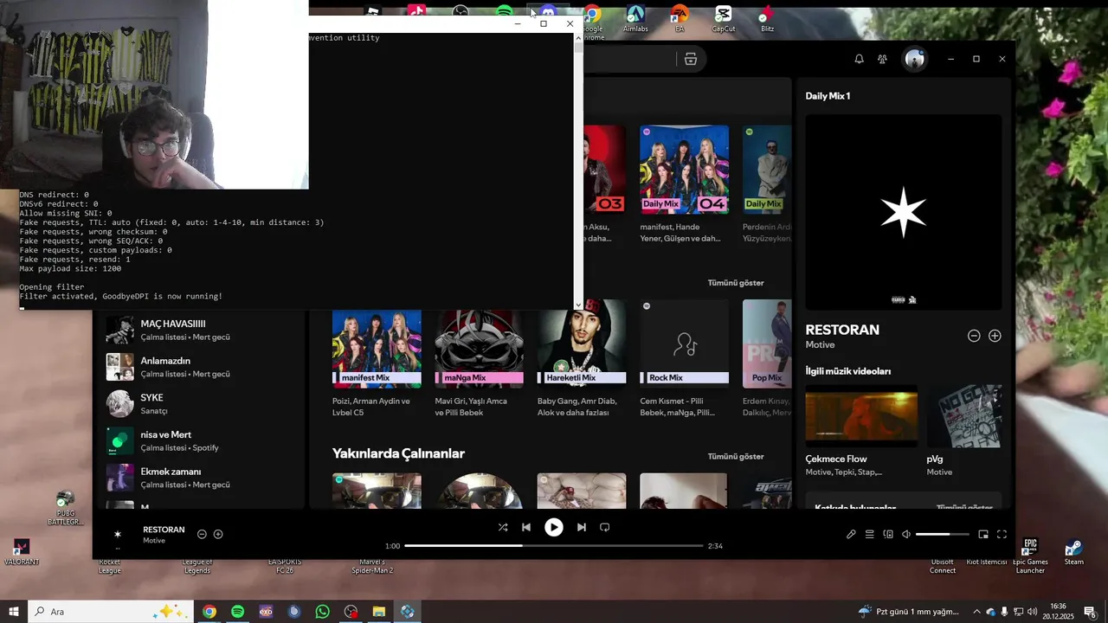Open File Explorer from taskbar
Image resolution: width=1108 pixels, height=623 pixels.
pos(379,612)
